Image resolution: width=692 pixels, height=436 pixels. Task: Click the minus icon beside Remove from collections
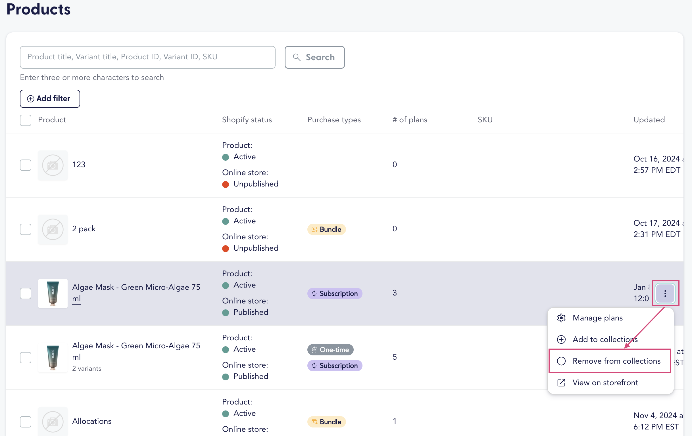pos(561,361)
